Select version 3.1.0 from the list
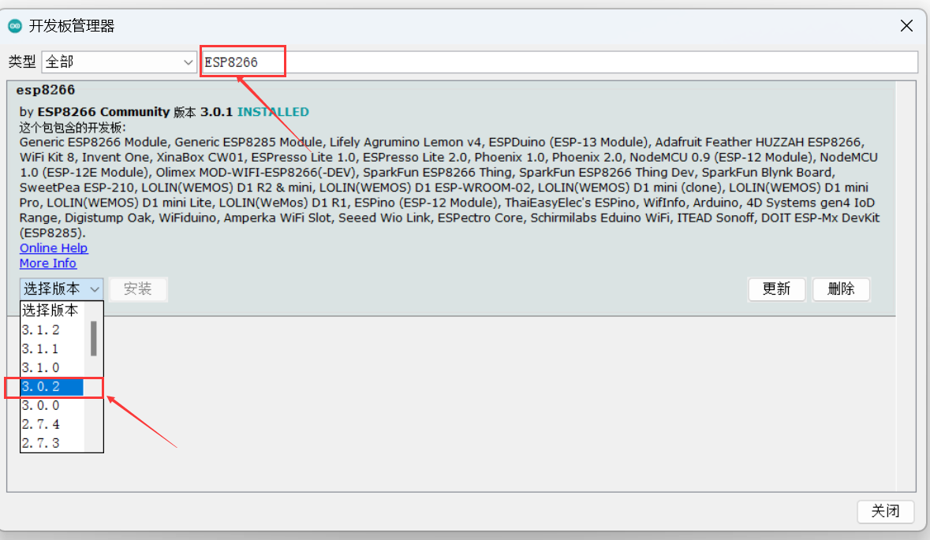The height and width of the screenshot is (540, 930). click(52, 367)
